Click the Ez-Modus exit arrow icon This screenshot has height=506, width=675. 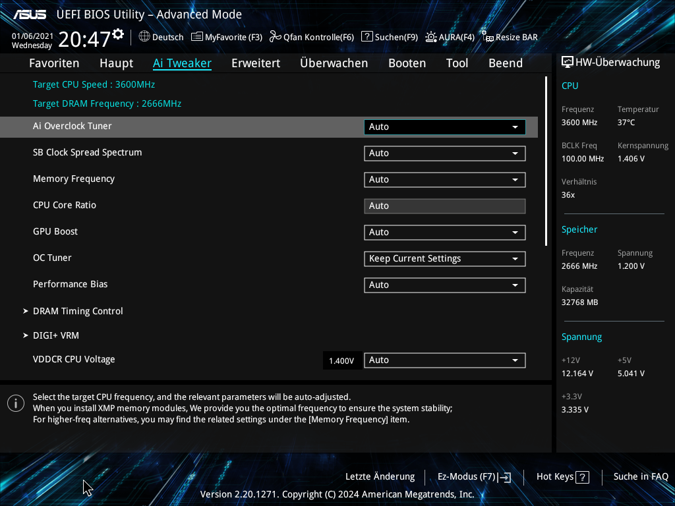tap(504, 477)
